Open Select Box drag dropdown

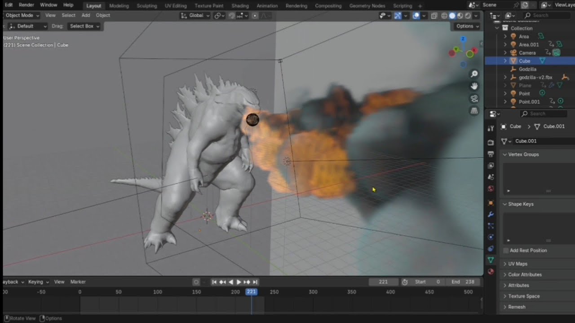84,26
